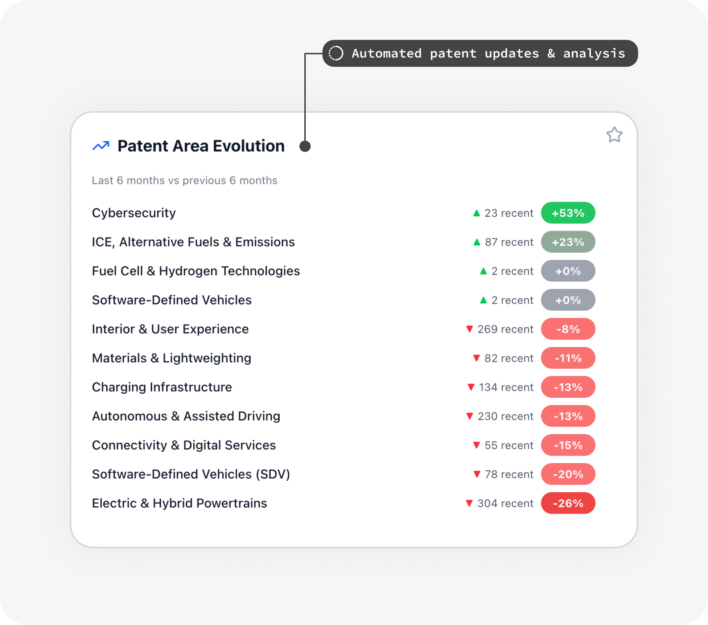Open Electric & Hybrid Powertrains row
708x625 pixels.
(x=180, y=503)
